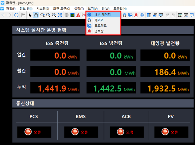Choose 프로젝트 in the open menu

[100, 26]
